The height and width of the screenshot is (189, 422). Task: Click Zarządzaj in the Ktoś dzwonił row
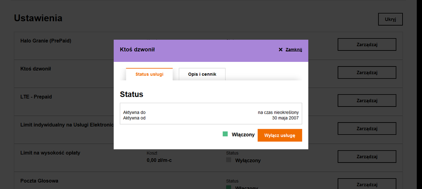tap(367, 72)
